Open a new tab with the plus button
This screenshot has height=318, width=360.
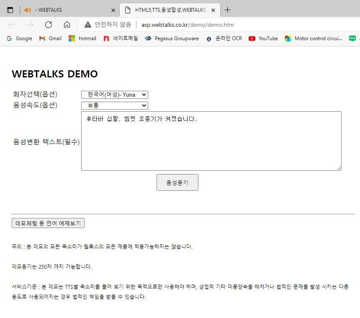[x=227, y=10]
